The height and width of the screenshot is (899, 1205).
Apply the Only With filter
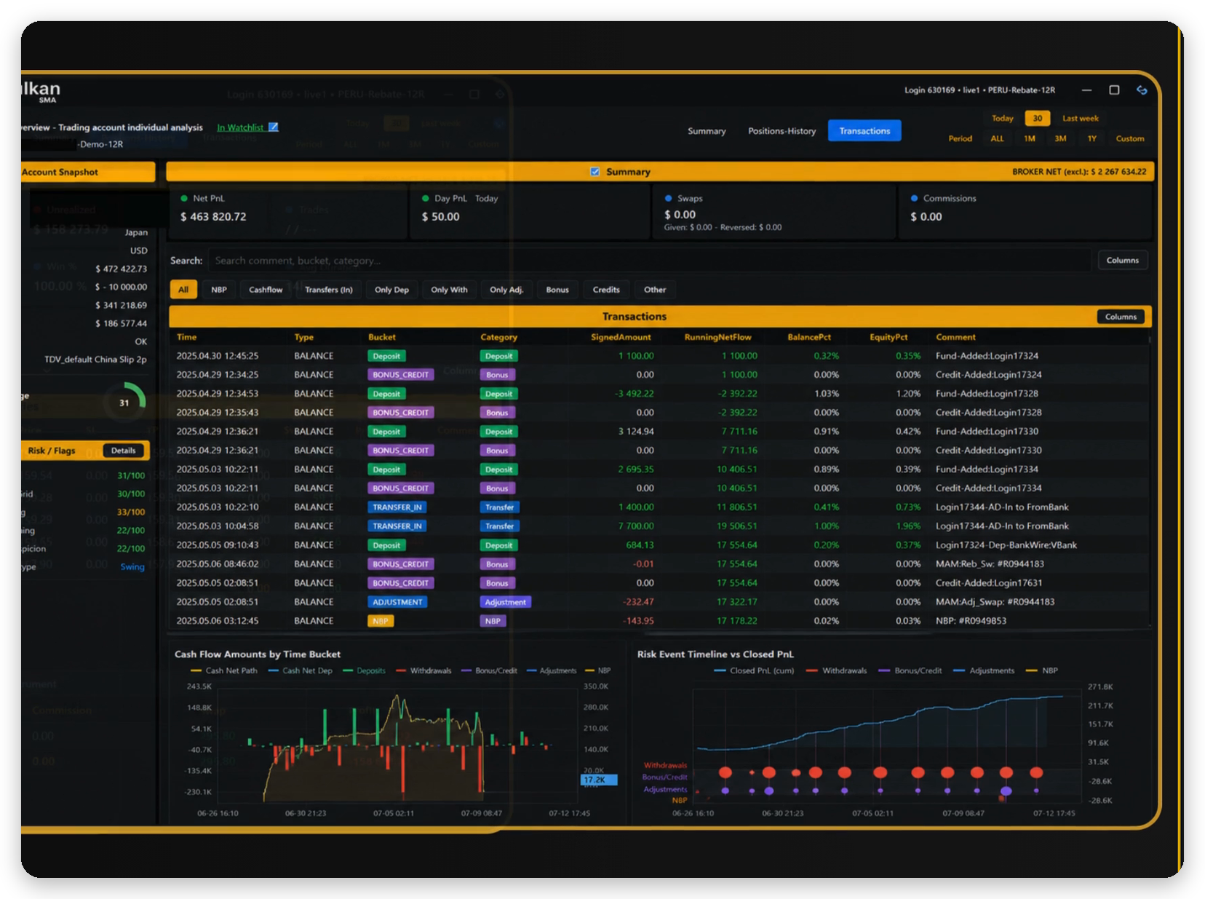tap(449, 290)
